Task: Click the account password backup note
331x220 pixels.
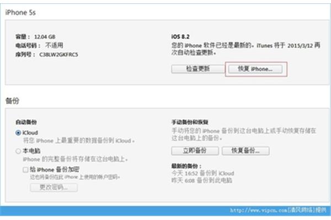Action: pos(75,177)
